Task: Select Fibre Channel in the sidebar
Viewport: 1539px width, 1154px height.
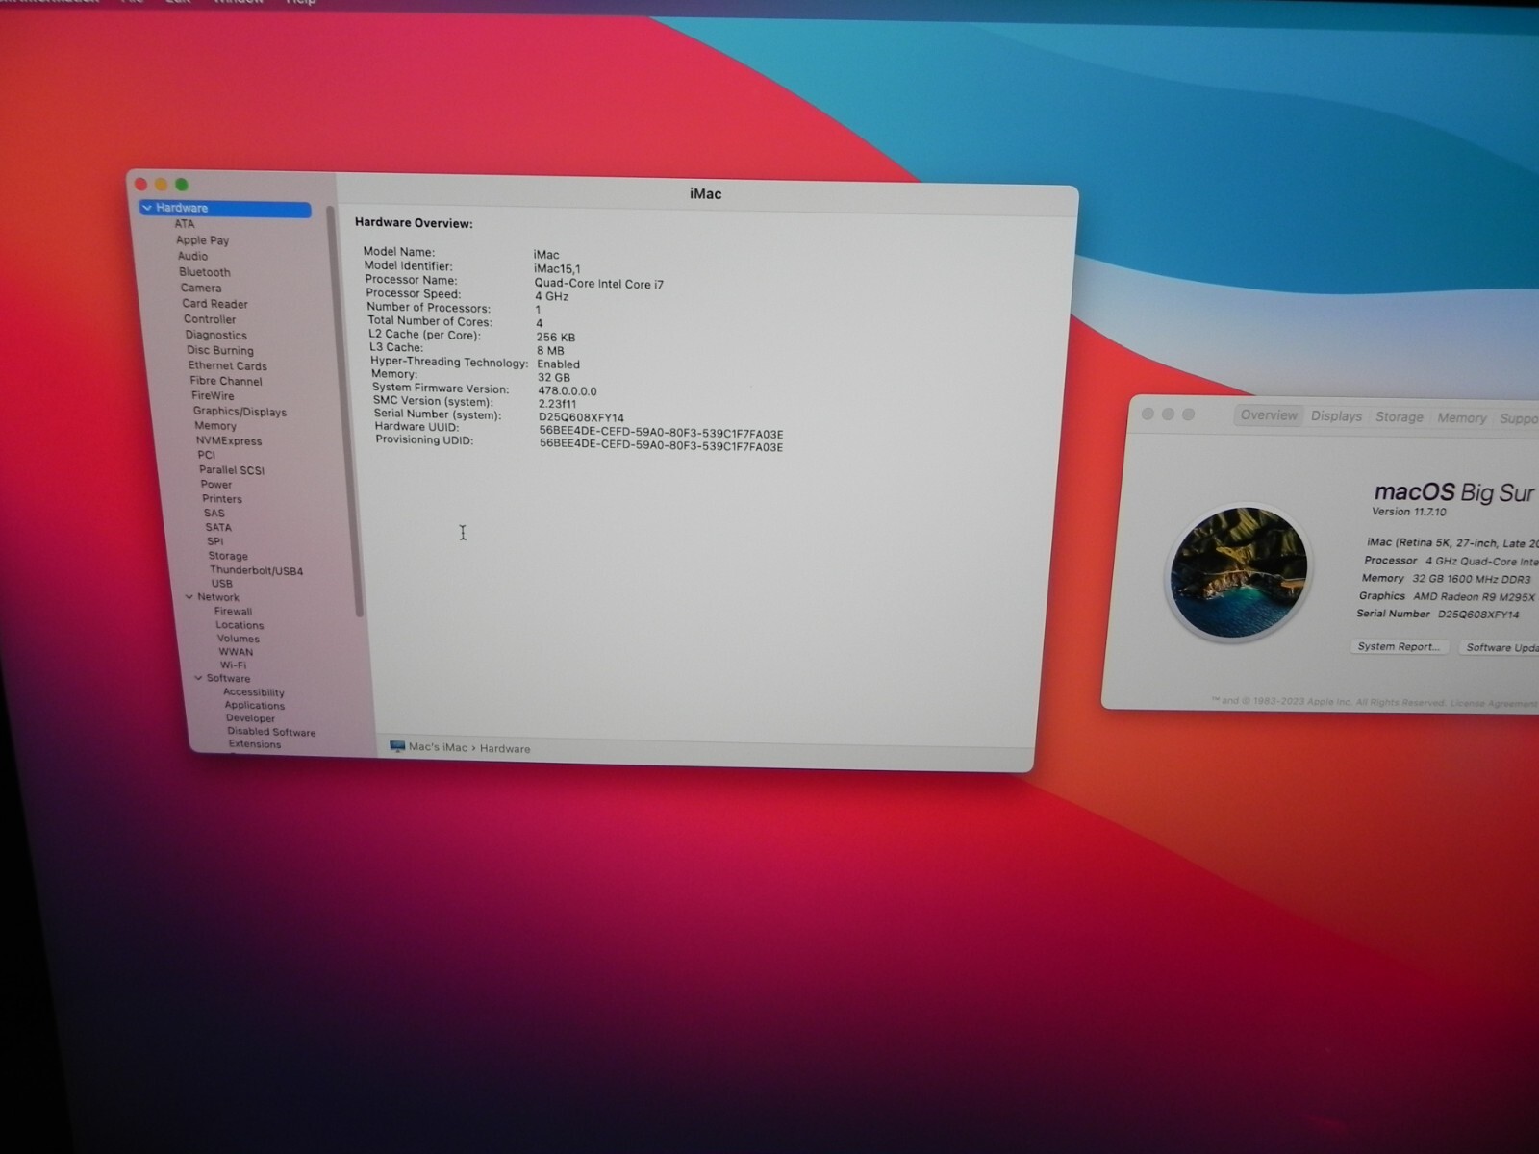Action: pos(226,381)
